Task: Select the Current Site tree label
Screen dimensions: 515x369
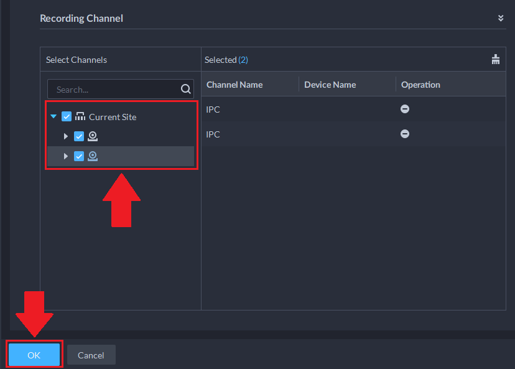Action: [x=113, y=117]
